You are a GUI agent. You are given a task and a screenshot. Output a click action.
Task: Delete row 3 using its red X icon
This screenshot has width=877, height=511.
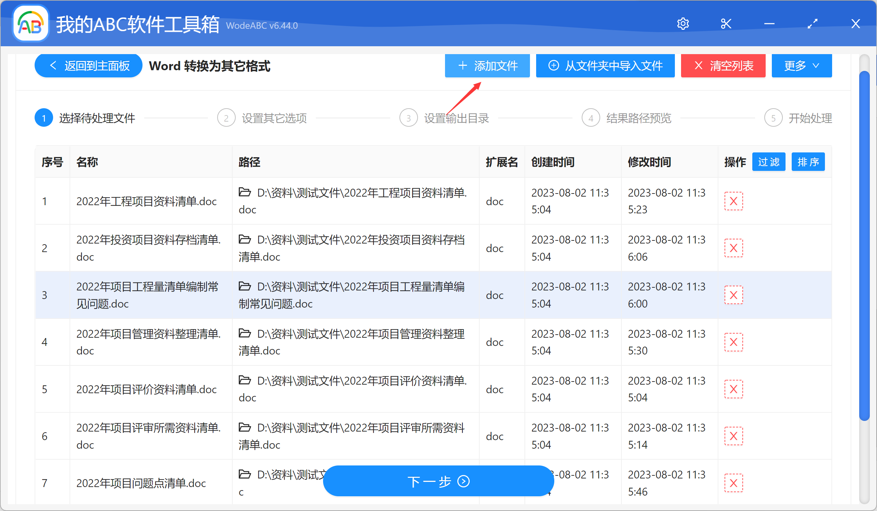coord(733,295)
